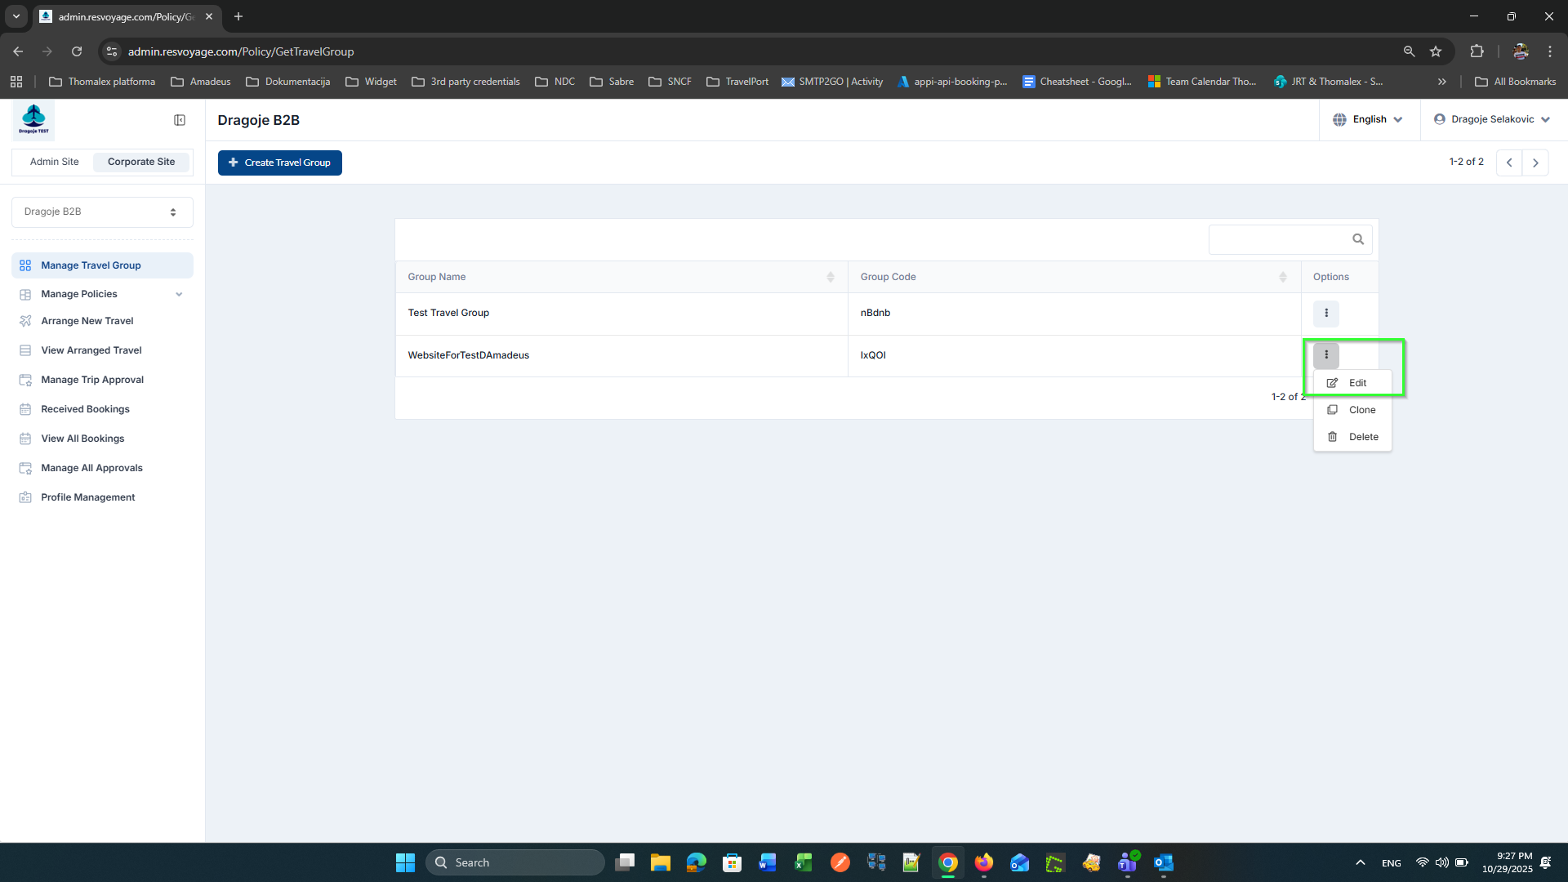Click the Manage Trip Approval item
1568x882 pixels.
pyautogui.click(x=92, y=380)
